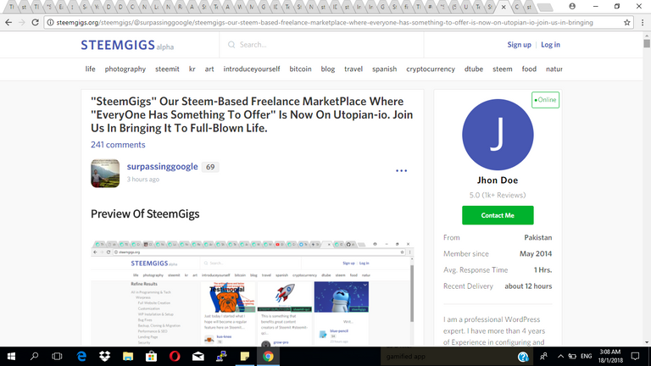This screenshot has height=366, width=651.
Task: Click Jhon Doe's blue profile avatar
Action: click(498, 132)
